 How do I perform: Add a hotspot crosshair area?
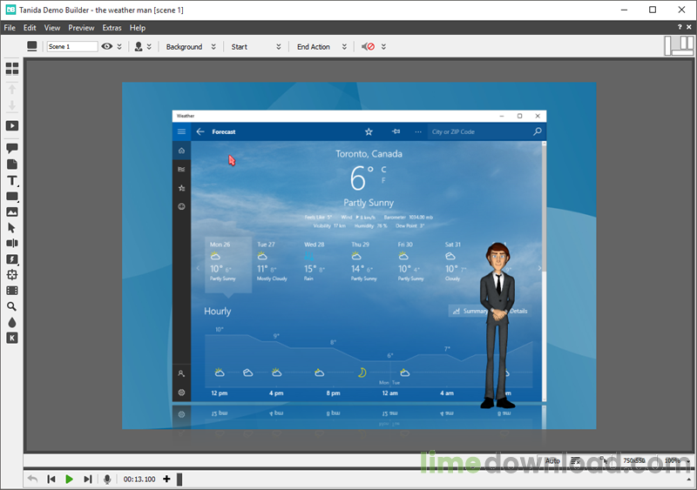pyautogui.click(x=12, y=274)
